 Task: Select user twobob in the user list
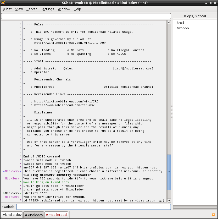coord(183,28)
